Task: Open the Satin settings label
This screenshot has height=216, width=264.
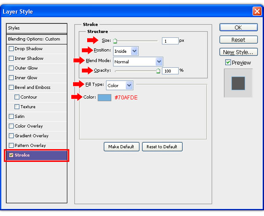Action: (19, 116)
